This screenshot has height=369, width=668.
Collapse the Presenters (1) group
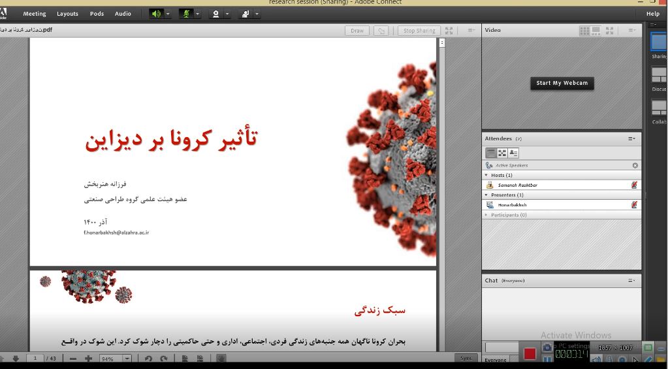click(x=487, y=195)
